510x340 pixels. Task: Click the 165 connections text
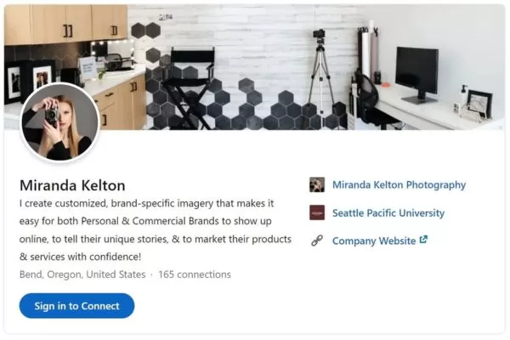pos(195,275)
